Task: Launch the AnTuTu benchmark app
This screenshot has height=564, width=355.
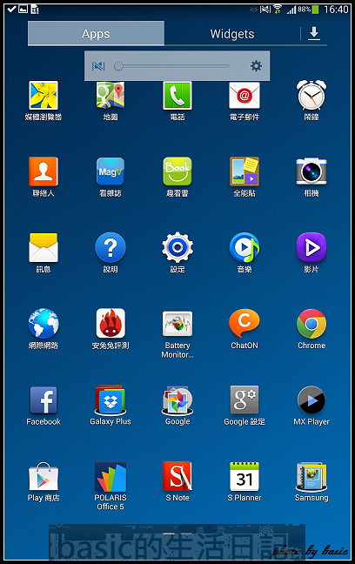Action: point(111,324)
